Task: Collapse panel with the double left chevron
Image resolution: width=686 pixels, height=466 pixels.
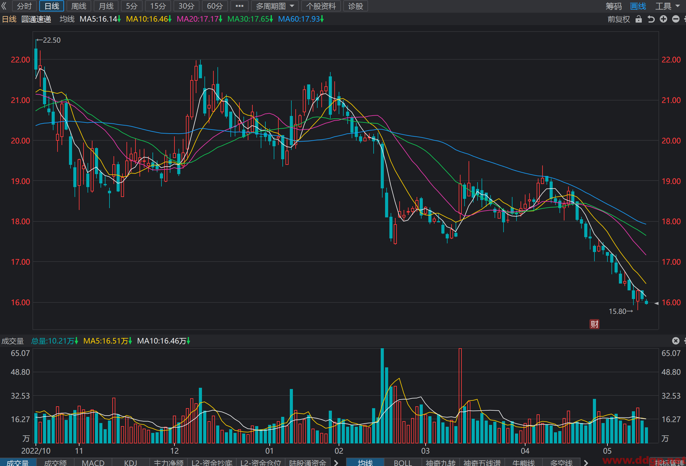Action: point(4,6)
